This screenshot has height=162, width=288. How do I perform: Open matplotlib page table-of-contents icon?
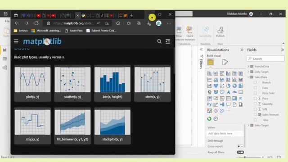168,41
